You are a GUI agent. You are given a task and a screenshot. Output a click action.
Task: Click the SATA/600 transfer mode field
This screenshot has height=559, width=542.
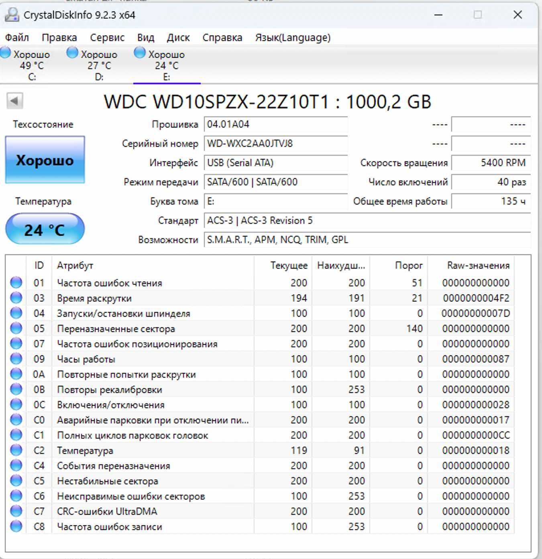coord(276,182)
